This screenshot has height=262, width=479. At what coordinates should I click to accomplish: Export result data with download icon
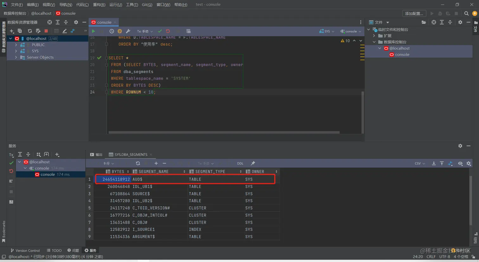tap(434, 163)
